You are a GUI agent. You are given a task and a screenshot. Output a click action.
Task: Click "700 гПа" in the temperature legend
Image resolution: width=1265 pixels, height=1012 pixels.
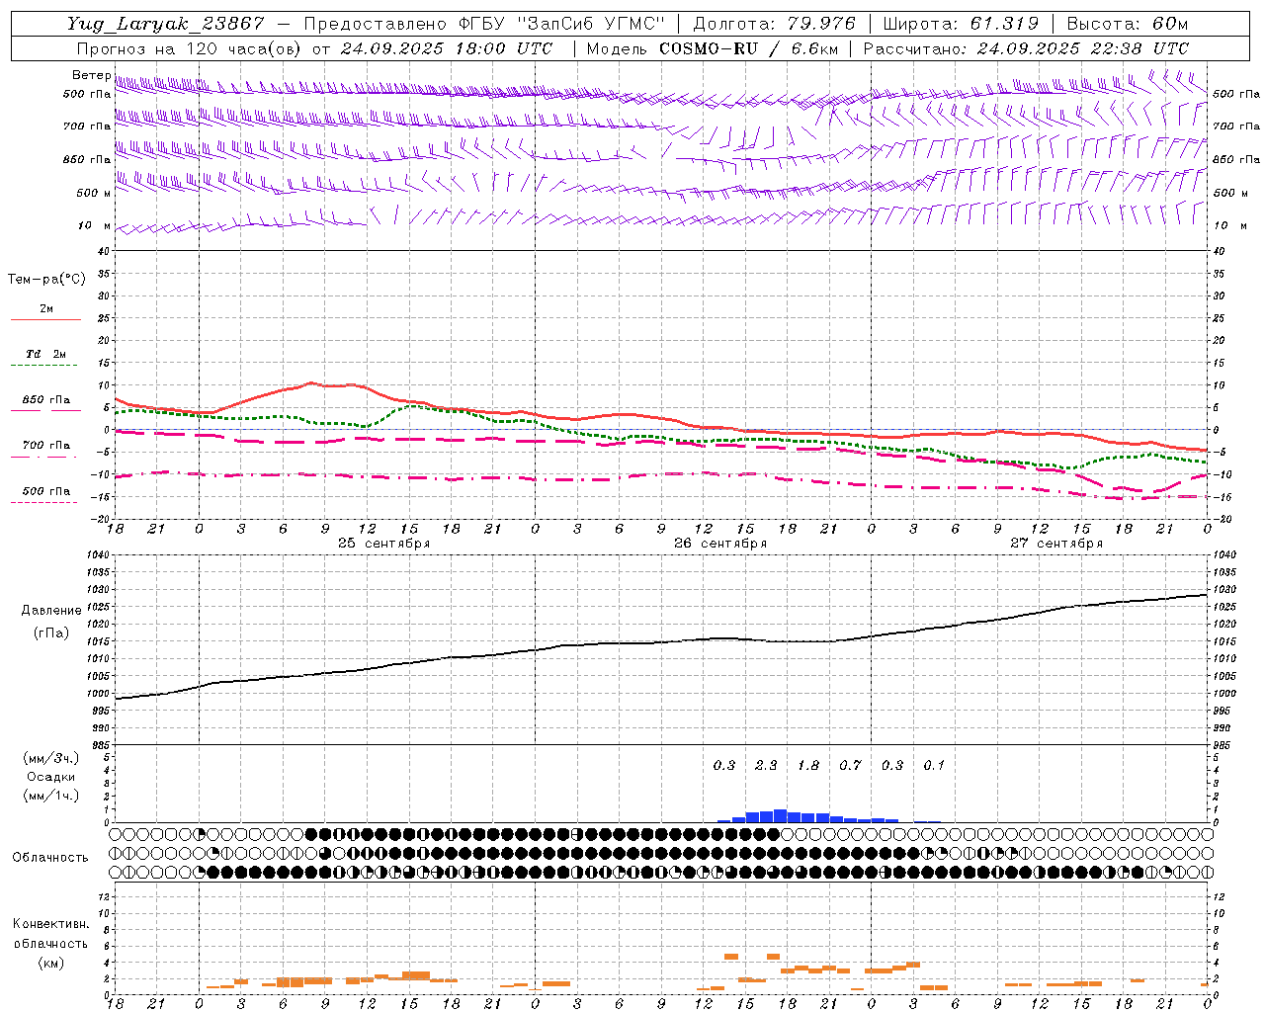coord(45,445)
